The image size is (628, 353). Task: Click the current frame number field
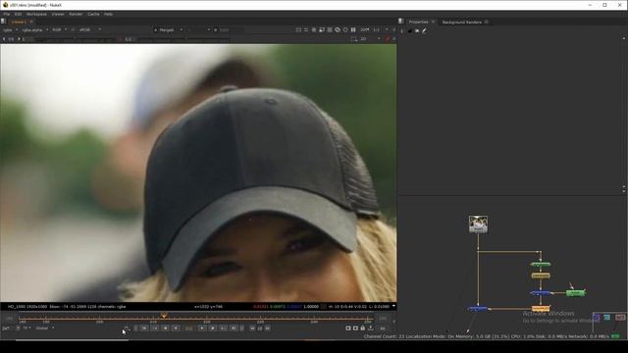tap(188, 328)
